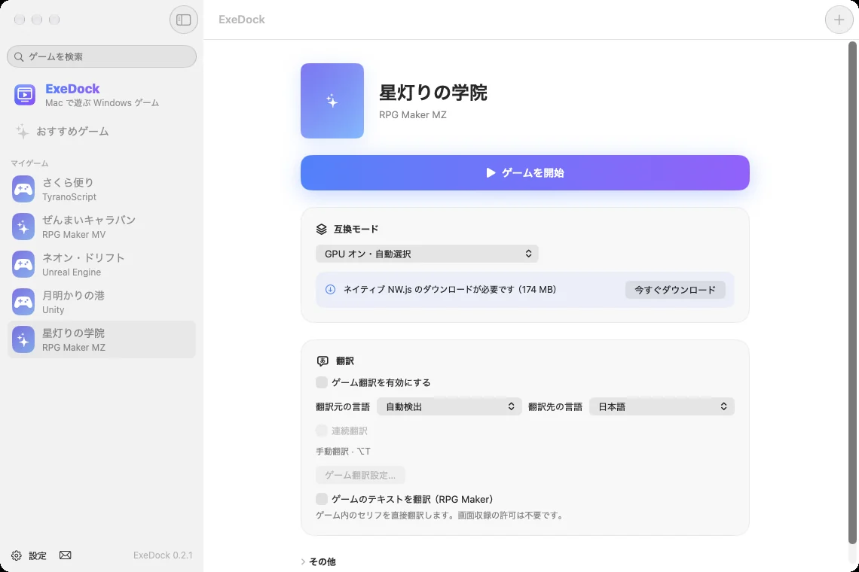Image resolution: width=859 pixels, height=572 pixels.
Task: Toggle the sidebar with the panel icon
Action: point(184,20)
